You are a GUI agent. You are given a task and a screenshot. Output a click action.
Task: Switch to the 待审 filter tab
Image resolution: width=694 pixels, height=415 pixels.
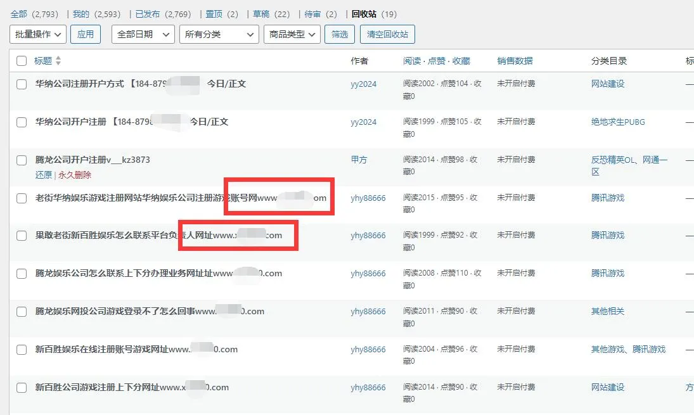[x=312, y=14]
